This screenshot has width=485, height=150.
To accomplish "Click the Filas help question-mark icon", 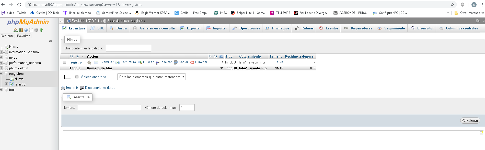I will [221, 57].
